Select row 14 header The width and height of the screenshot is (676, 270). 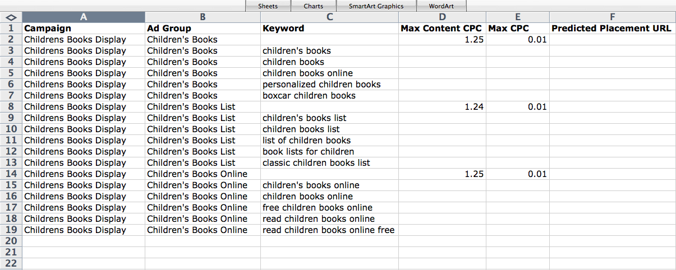[11, 174]
